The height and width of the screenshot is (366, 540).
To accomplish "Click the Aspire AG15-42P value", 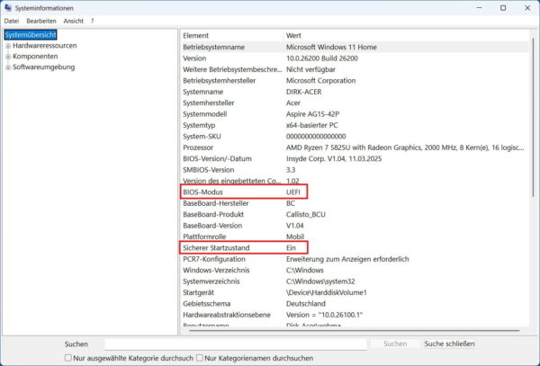I will 312,114.
